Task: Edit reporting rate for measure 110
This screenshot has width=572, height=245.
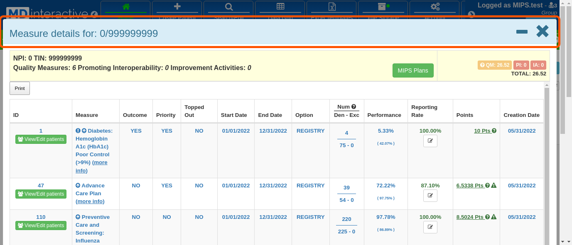Action: [430, 227]
